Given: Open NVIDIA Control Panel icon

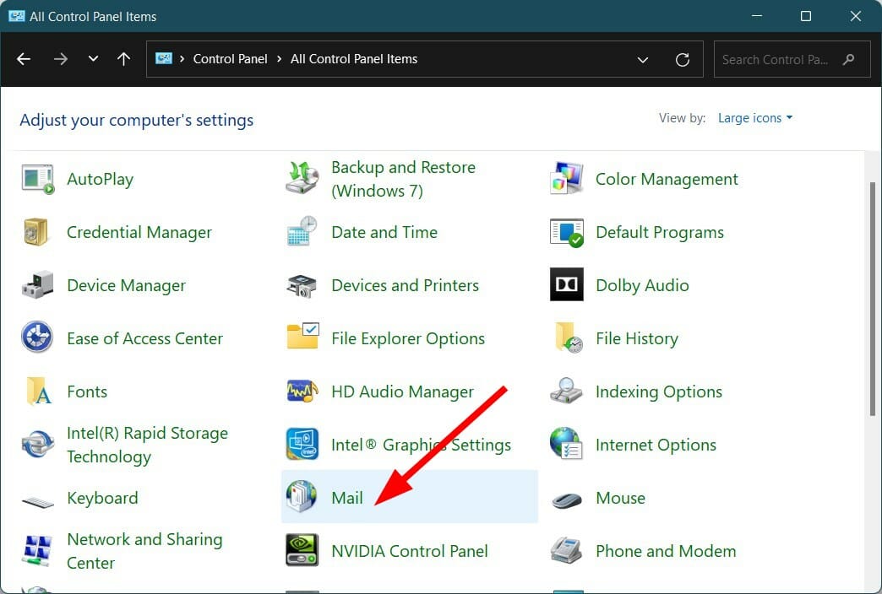Looking at the screenshot, I should [x=302, y=550].
